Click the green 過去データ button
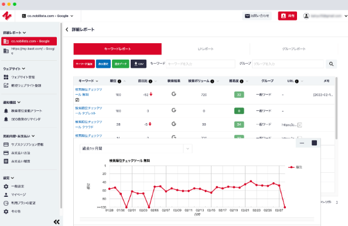This screenshot has height=226, width=348. click(x=121, y=64)
